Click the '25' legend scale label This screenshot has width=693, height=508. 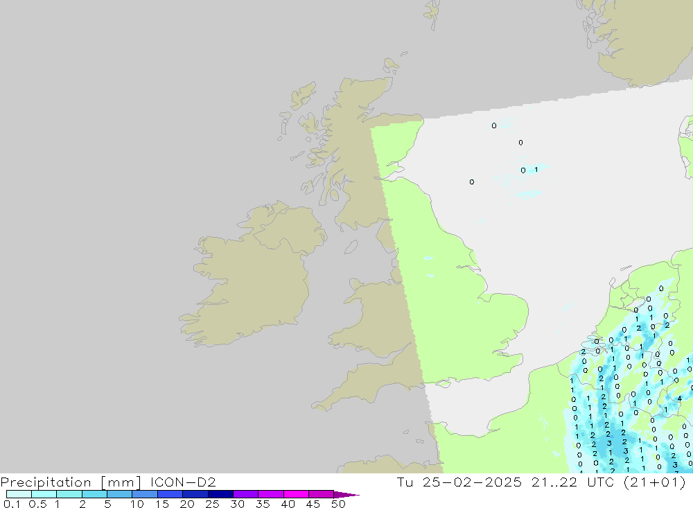pos(212,504)
